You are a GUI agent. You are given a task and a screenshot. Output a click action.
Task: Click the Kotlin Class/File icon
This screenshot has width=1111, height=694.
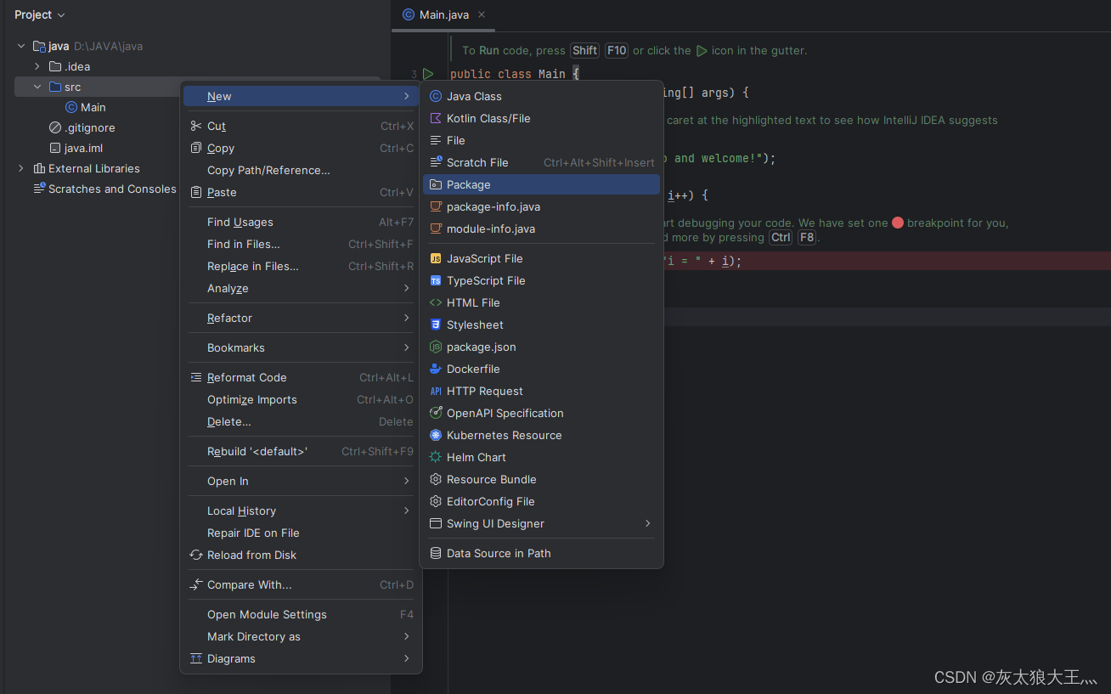click(x=436, y=118)
